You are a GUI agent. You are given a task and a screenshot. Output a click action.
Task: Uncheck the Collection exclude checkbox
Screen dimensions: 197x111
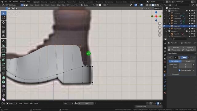coord(187,11)
